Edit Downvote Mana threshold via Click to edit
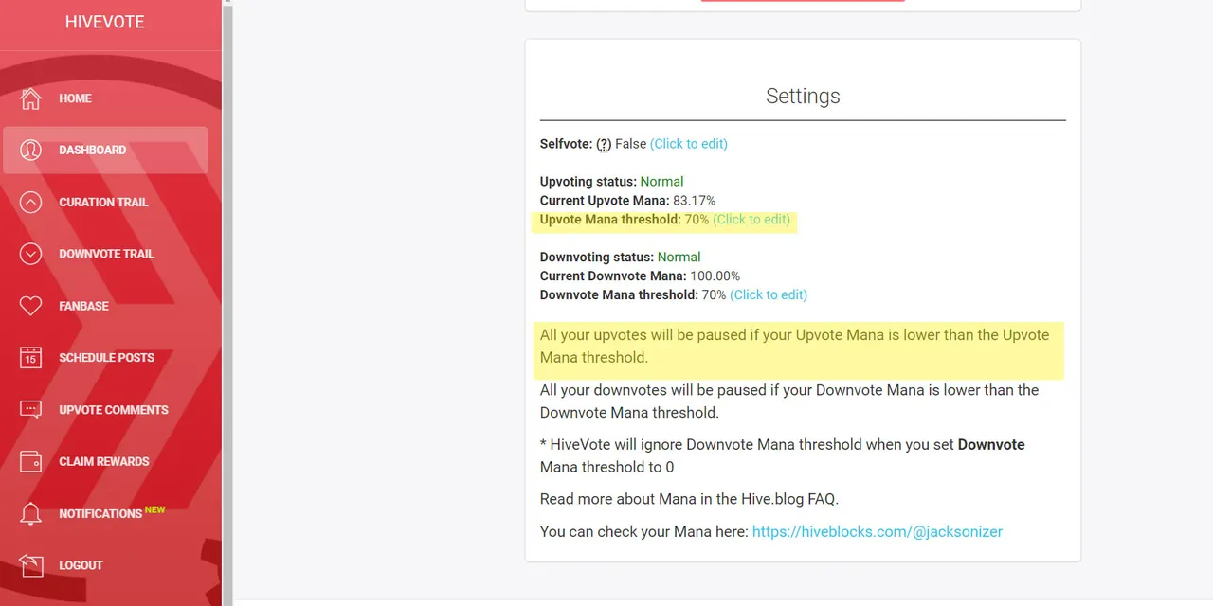The width and height of the screenshot is (1213, 606). click(769, 294)
